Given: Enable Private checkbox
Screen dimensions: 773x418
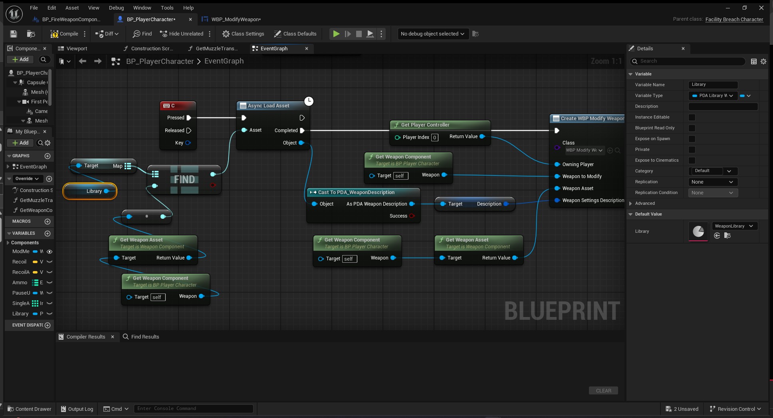Looking at the screenshot, I should click(692, 150).
